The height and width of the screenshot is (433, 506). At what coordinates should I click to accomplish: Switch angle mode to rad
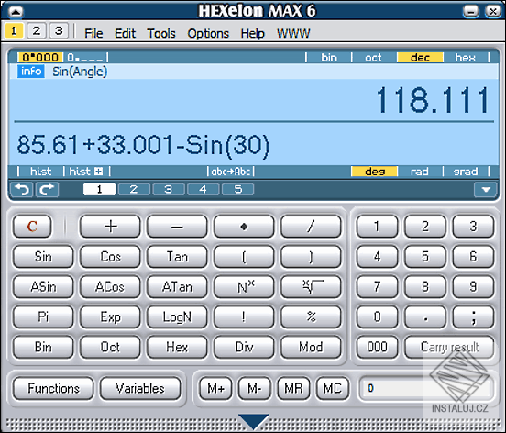coord(420,172)
